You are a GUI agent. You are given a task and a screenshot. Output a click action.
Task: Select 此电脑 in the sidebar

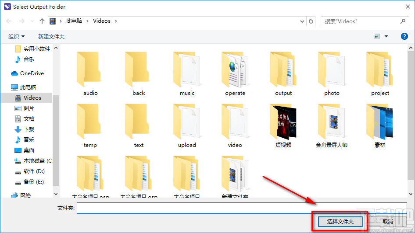tap(24, 87)
